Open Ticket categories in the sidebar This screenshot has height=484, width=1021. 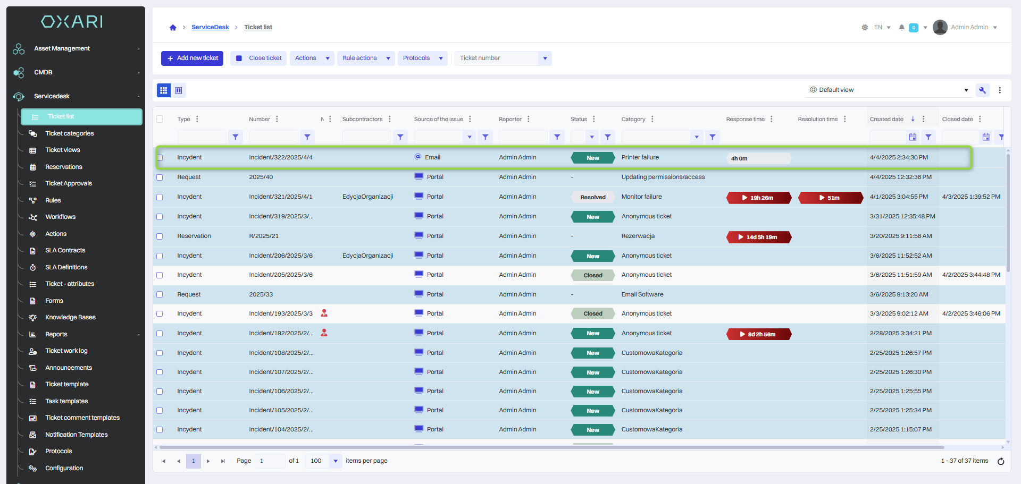[x=69, y=133]
